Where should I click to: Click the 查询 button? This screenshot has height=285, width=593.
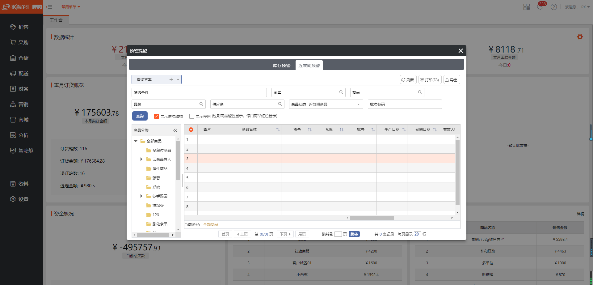click(140, 116)
